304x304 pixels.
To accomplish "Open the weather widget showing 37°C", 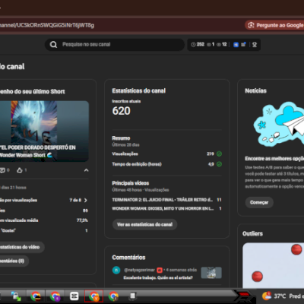I will pyautogui.click(x=283, y=296).
